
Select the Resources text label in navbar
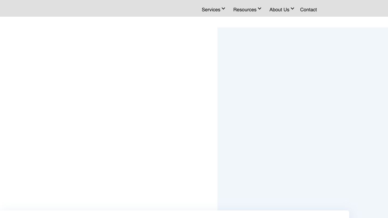245,10
